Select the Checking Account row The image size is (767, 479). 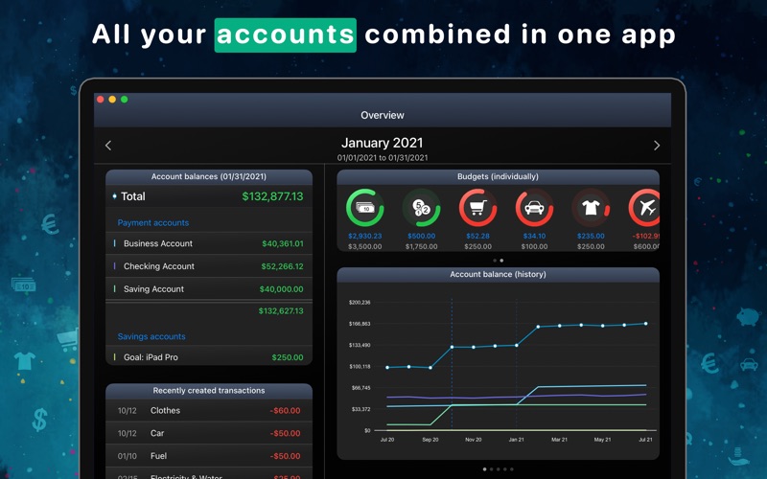click(x=209, y=266)
